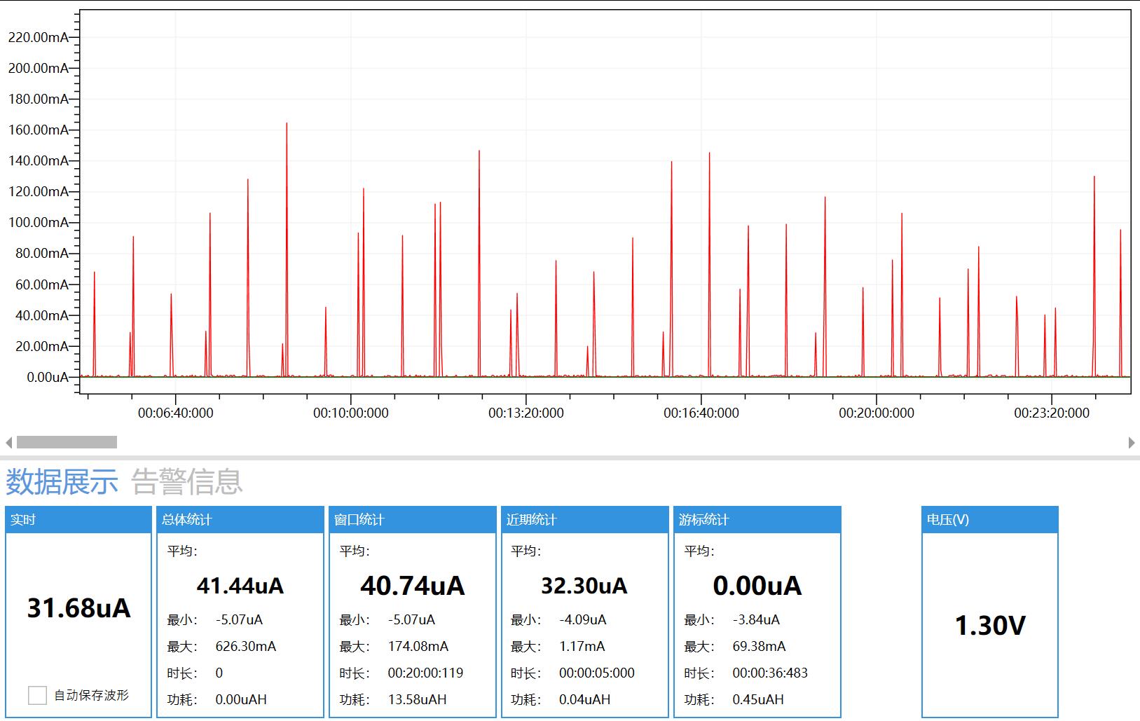Viewport: 1140px width, 721px height.
Task: Click the 1.30V voltage reading
Action: [x=989, y=625]
